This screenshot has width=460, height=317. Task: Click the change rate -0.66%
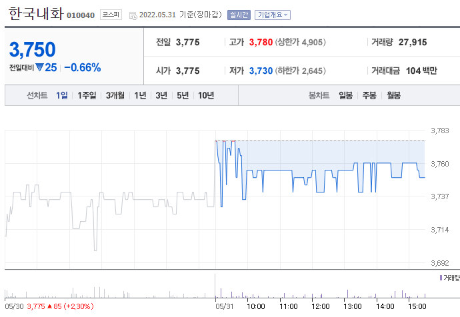tap(83, 68)
